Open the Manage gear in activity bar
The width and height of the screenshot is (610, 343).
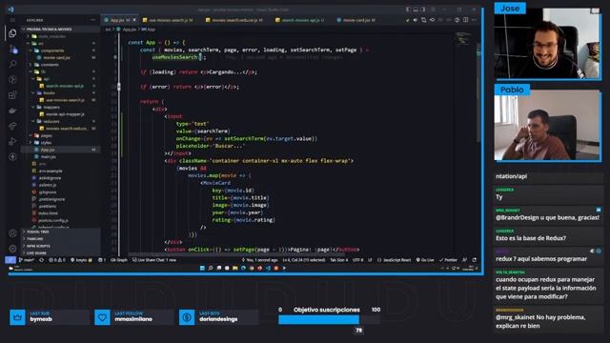pyautogui.click(x=12, y=248)
